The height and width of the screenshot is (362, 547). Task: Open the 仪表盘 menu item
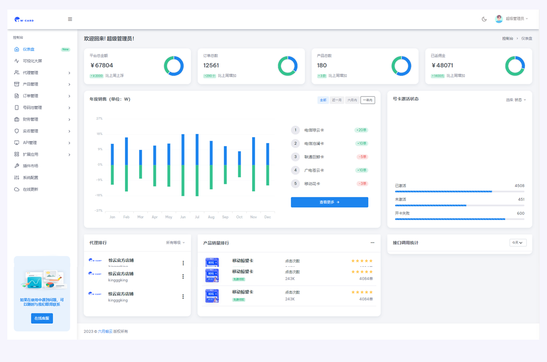click(29, 49)
